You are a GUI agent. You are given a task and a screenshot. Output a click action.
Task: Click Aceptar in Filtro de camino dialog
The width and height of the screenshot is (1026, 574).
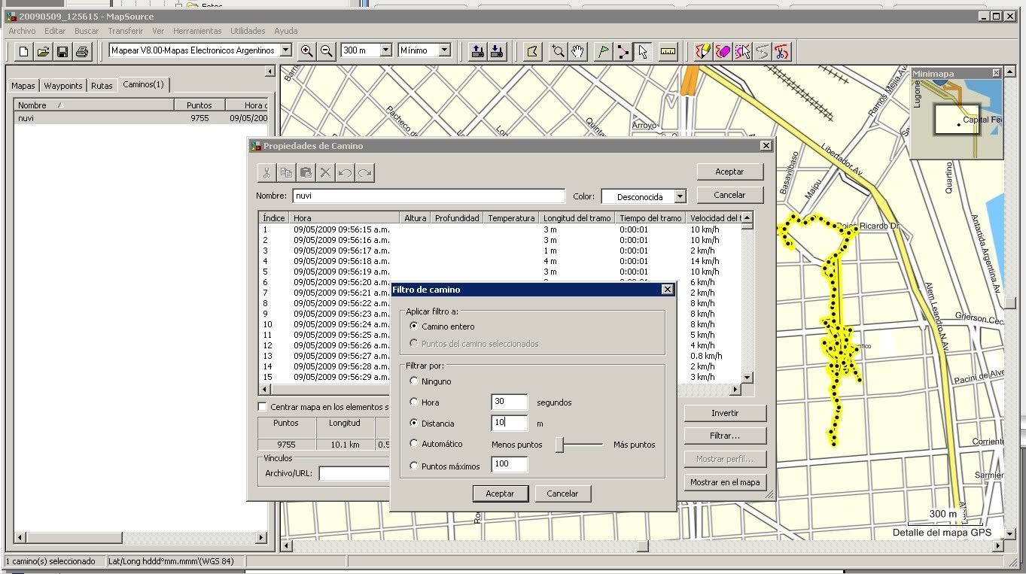[500, 494]
